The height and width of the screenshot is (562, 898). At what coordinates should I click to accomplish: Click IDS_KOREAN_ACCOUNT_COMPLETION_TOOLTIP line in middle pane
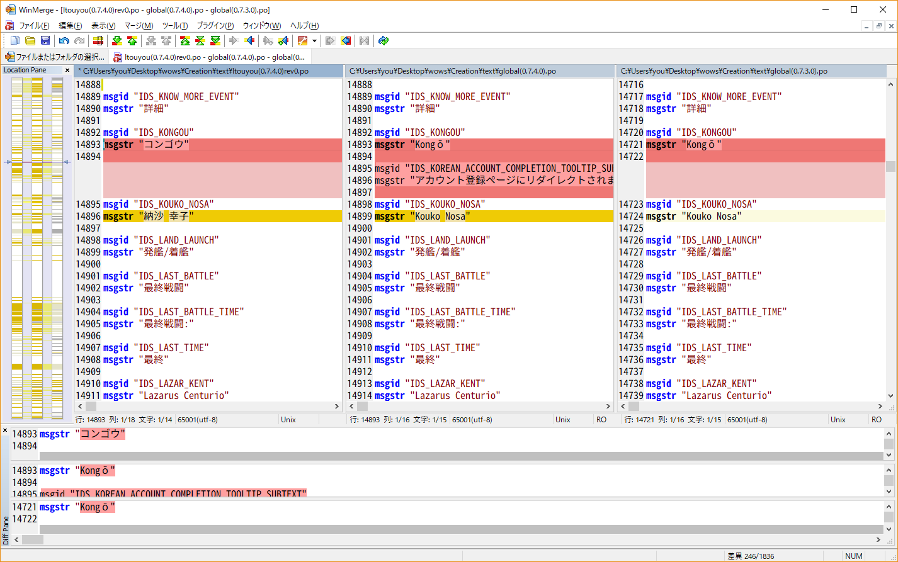click(494, 169)
